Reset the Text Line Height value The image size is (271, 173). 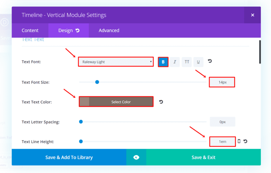point(245,141)
